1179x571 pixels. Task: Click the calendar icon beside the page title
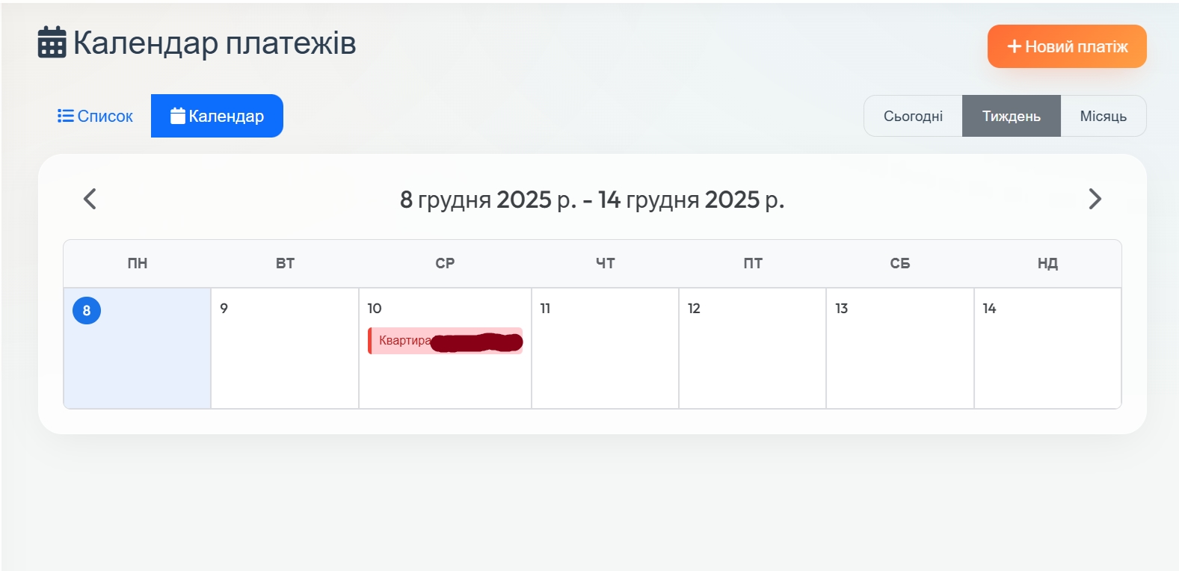52,43
